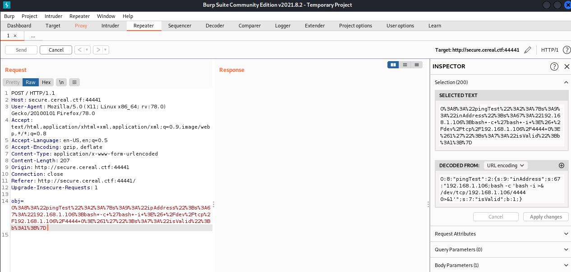This screenshot has height=272, width=571.
Task: Click the Send button
Action: (21, 50)
